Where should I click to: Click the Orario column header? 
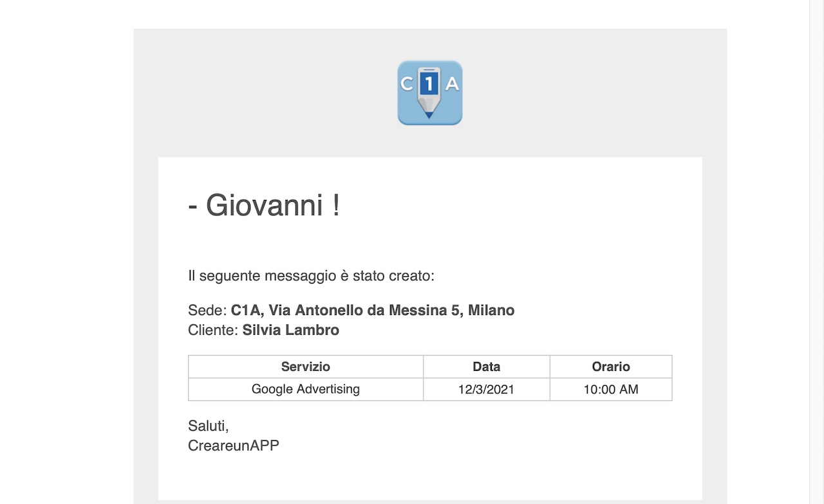[610, 366]
